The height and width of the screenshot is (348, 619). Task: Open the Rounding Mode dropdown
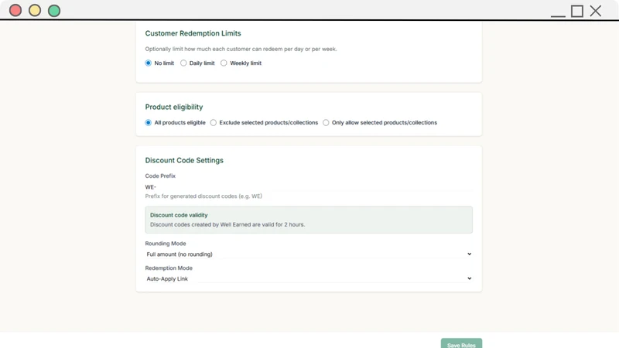point(309,254)
